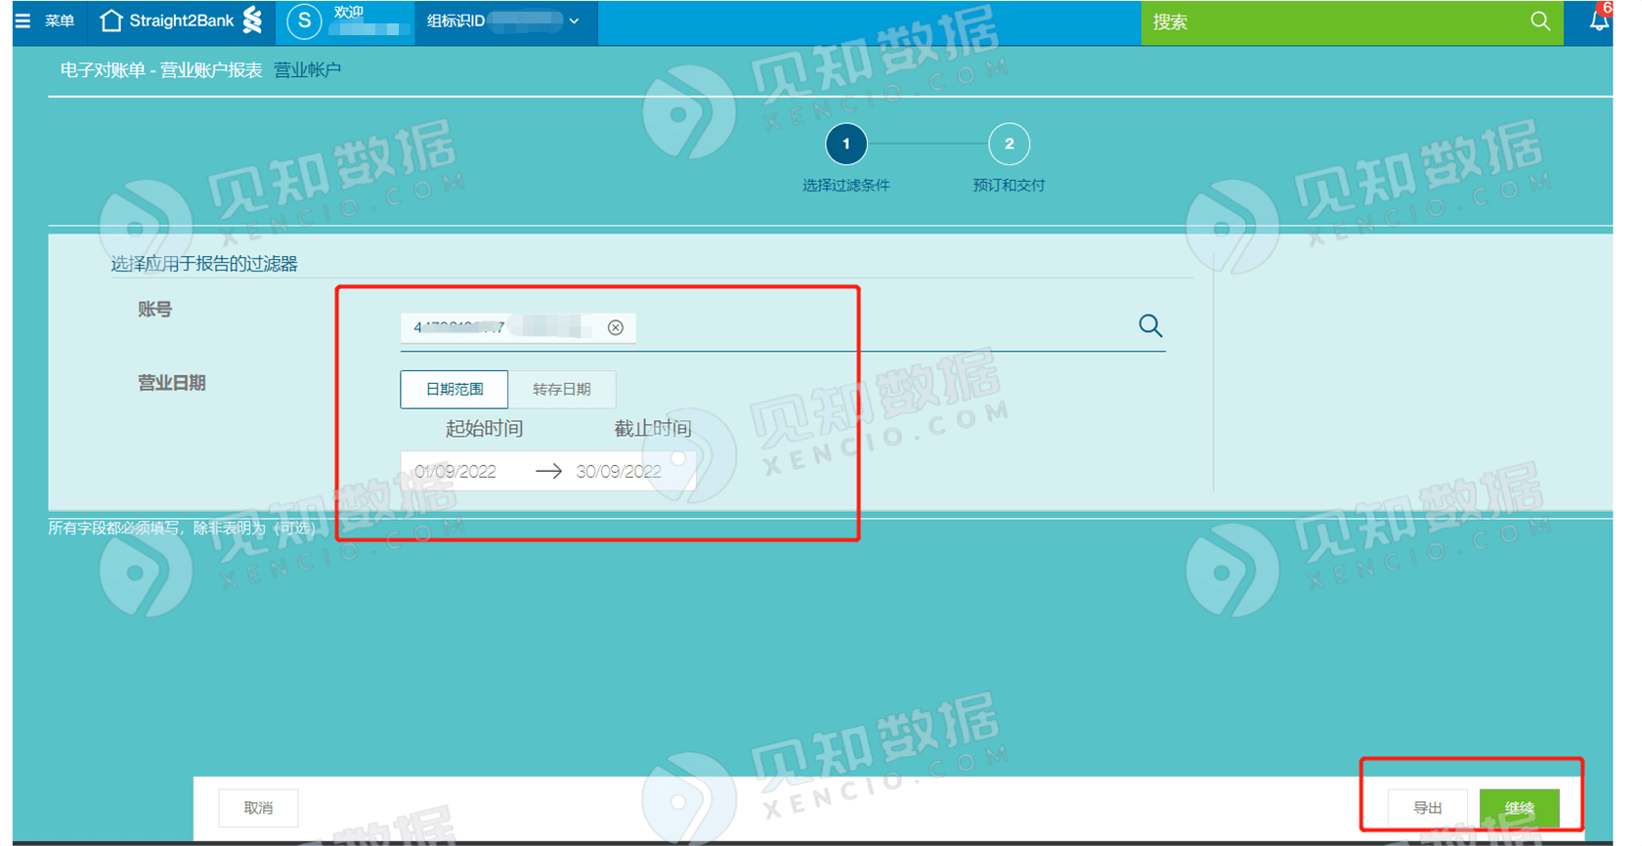Click the search magnifier in top bar
Screen dimensions: 1642x846
pos(1539,21)
